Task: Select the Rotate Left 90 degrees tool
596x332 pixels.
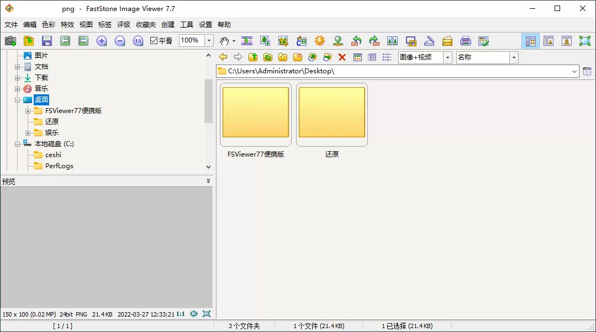Action: pos(356,41)
